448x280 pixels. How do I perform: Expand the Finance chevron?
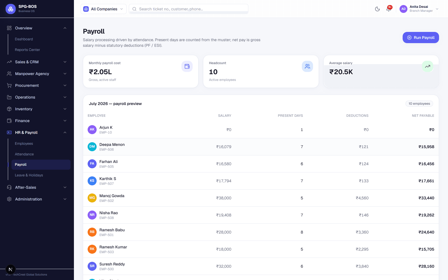65,121
